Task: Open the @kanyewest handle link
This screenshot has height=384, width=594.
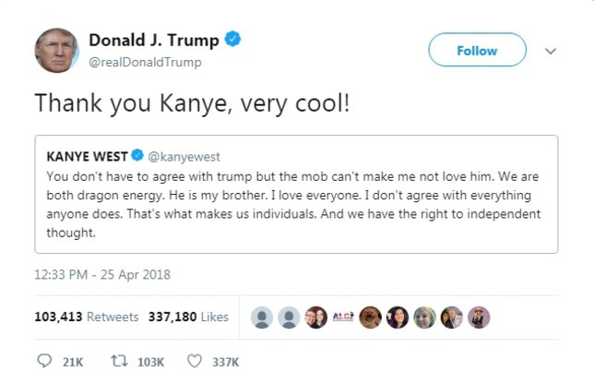Action: coord(184,157)
